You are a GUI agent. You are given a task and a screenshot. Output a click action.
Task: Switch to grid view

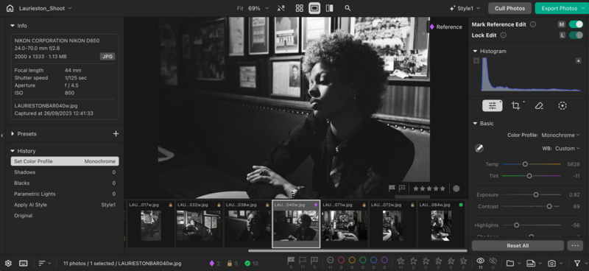[x=300, y=8]
